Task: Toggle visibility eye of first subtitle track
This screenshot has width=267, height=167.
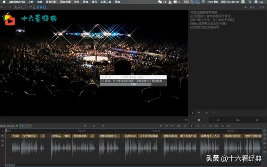Action: point(3,136)
